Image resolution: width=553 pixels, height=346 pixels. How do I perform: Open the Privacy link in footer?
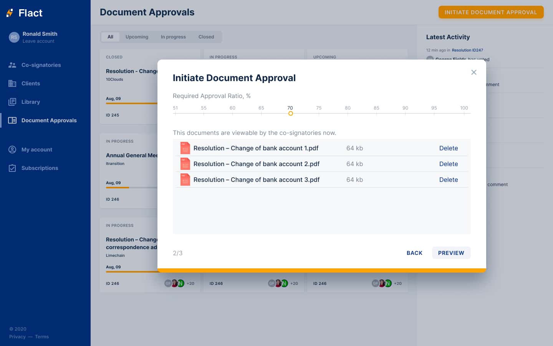pyautogui.click(x=17, y=337)
